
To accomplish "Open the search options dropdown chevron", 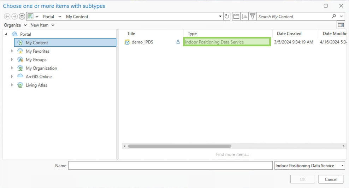I will (341, 16).
